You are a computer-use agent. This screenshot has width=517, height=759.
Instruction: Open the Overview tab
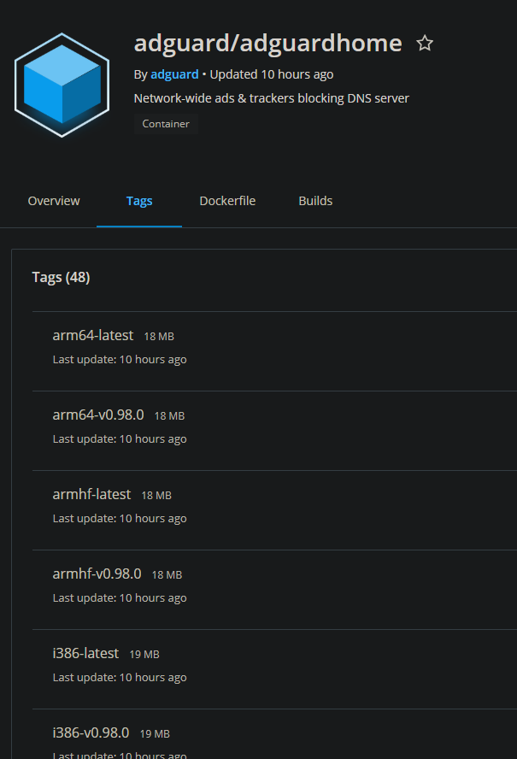pyautogui.click(x=53, y=200)
